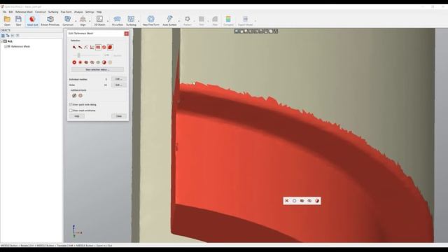Open dropdown arrow next to 2D Sketch

pos(108,20)
